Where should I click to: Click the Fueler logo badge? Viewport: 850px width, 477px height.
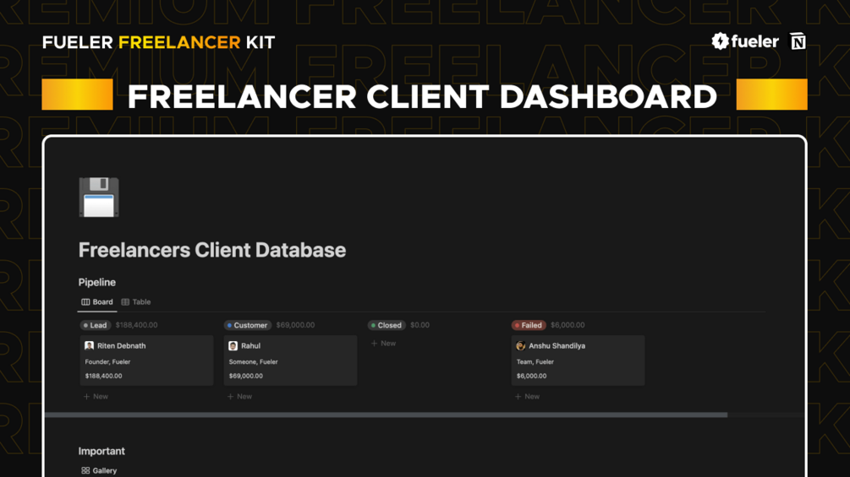pyautogui.click(x=745, y=41)
